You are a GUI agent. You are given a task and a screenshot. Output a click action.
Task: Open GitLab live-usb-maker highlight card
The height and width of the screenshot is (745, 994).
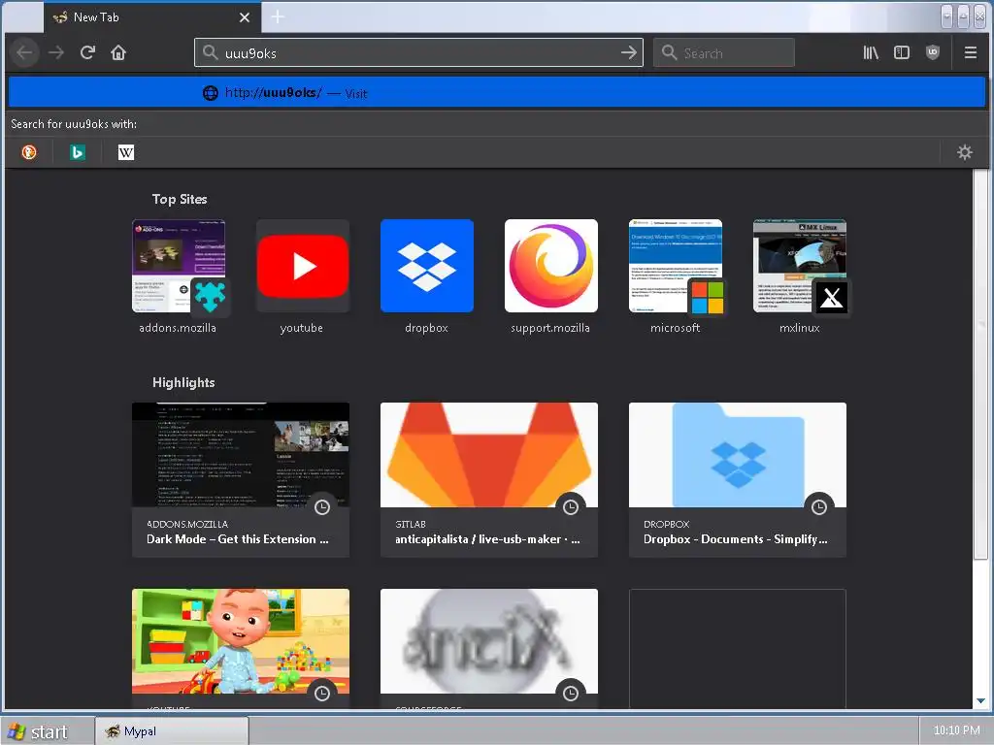489,479
